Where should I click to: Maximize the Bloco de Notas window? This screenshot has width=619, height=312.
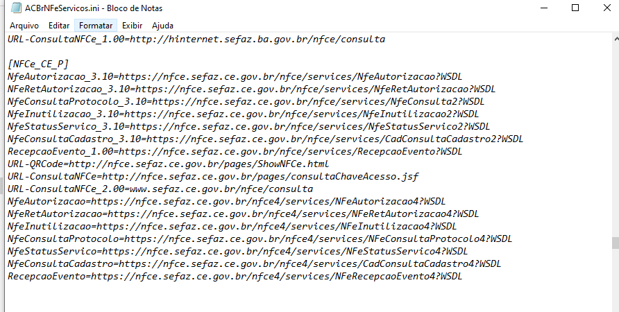coord(575,8)
